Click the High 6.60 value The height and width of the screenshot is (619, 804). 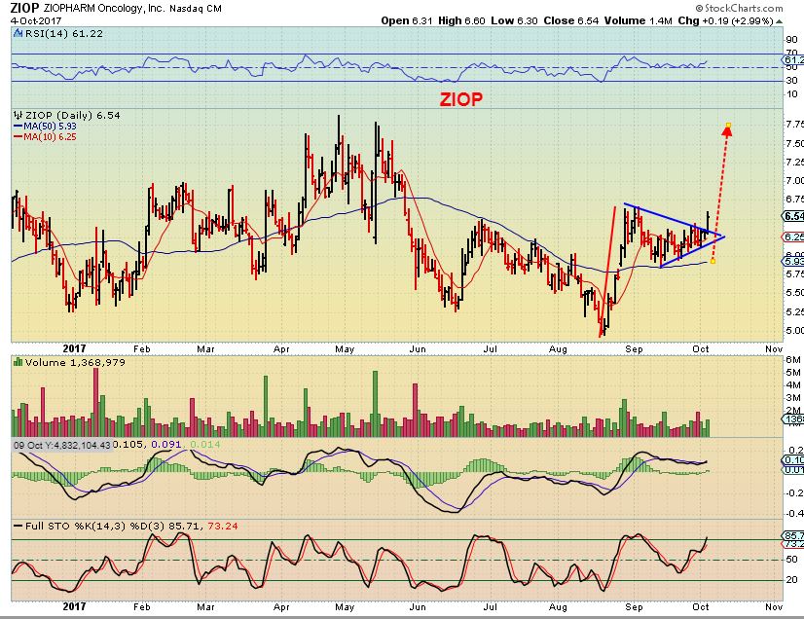461,21
